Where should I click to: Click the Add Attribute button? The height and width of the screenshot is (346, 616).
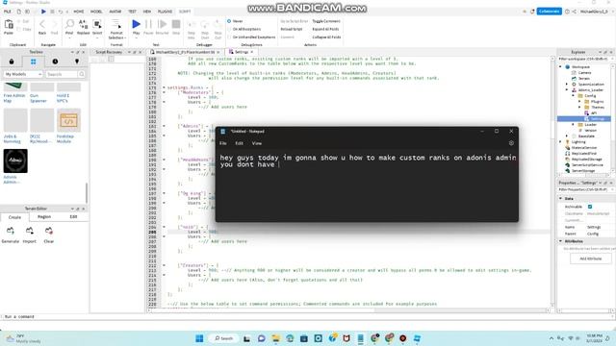coord(590,259)
